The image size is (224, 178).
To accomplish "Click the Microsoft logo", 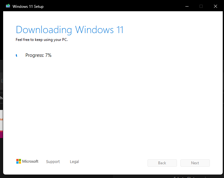I will (27, 161).
